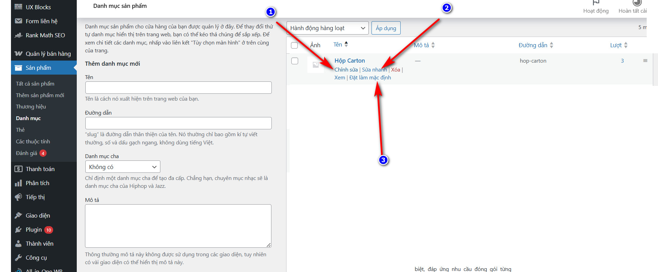Image resolution: width=658 pixels, height=272 pixels.
Task: Click the Lượt column header
Action: tap(616, 45)
